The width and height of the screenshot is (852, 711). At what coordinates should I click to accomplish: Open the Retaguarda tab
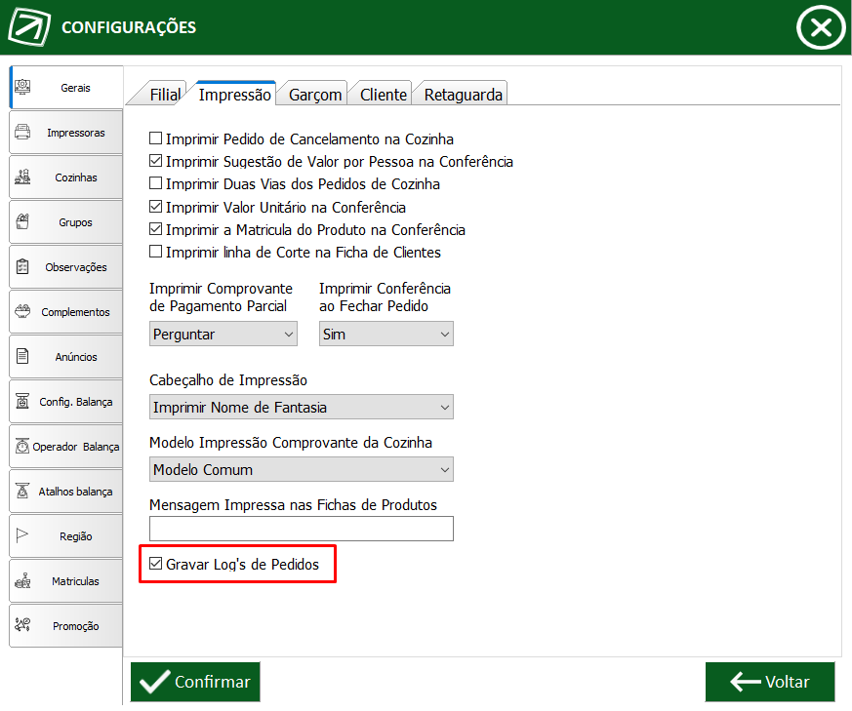[x=463, y=95]
